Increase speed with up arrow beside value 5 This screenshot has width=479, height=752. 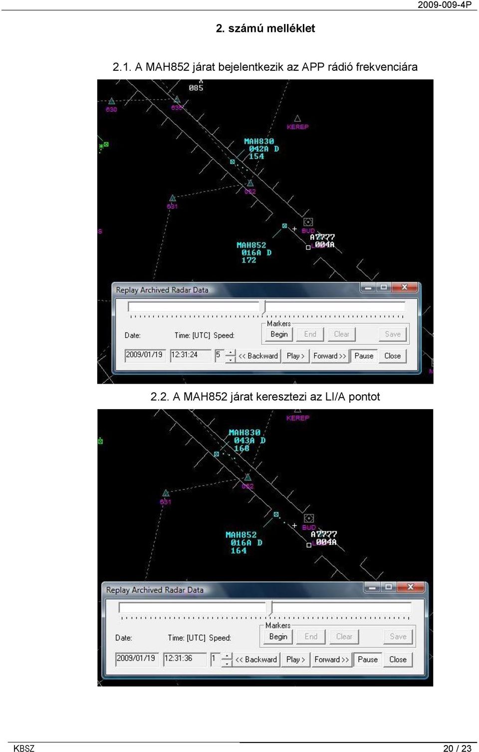click(231, 352)
